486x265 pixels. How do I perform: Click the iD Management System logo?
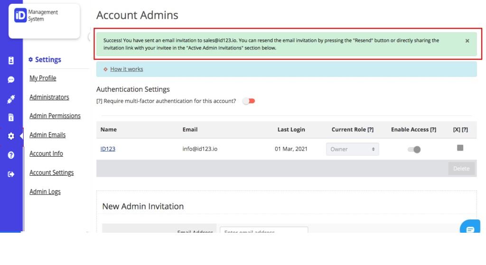point(36,15)
